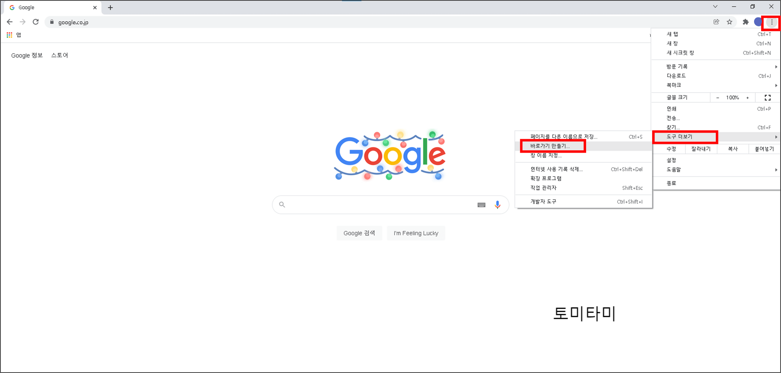Go back using the browser back arrow
Screen dimensions: 781x373
tap(10, 22)
